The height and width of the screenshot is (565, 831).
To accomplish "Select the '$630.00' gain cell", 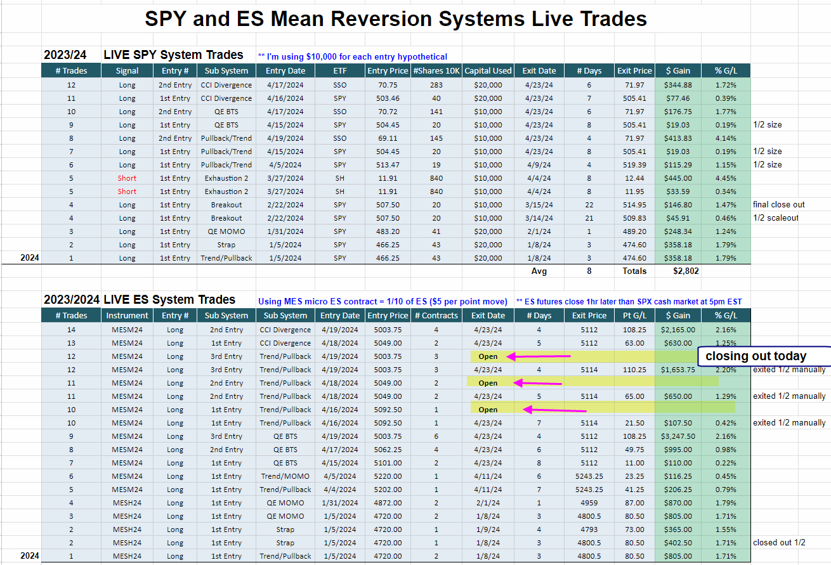I will click(677, 343).
